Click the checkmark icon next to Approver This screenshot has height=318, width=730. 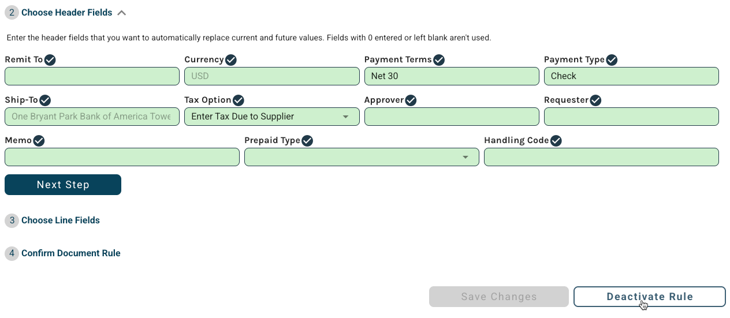pyautogui.click(x=411, y=100)
